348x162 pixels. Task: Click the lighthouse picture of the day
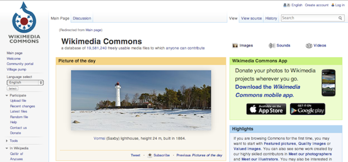coord(141,100)
